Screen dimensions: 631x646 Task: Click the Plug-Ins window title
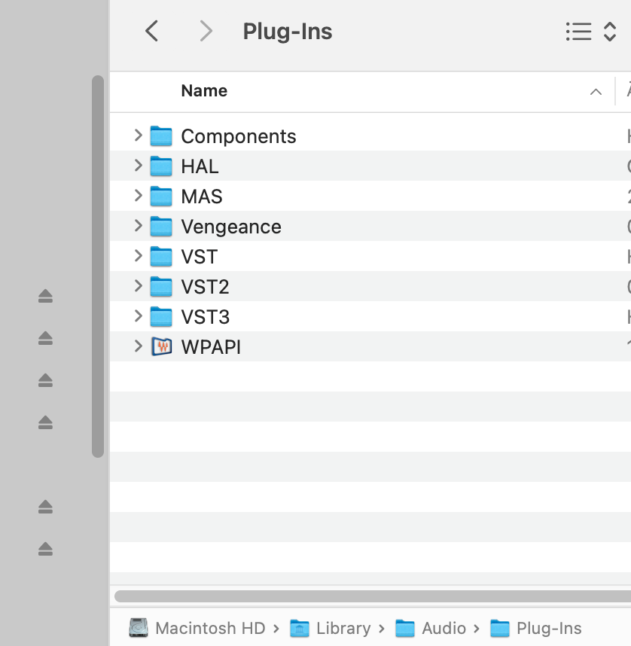pyautogui.click(x=288, y=32)
